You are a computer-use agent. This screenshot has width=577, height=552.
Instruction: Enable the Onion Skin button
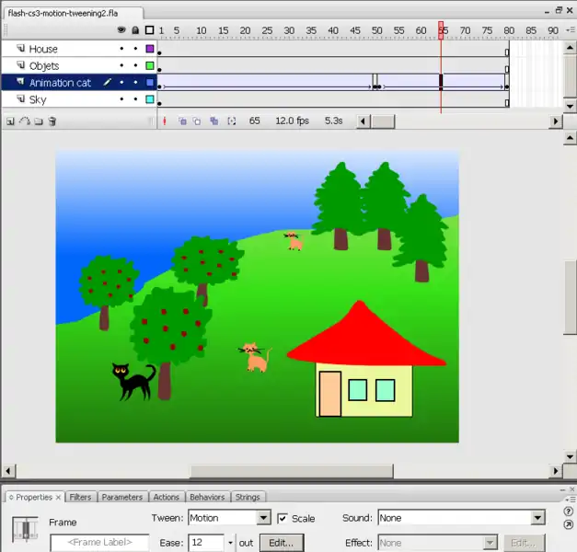click(x=182, y=121)
